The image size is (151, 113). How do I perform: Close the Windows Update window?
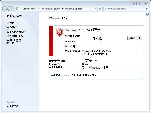coord(146,4)
